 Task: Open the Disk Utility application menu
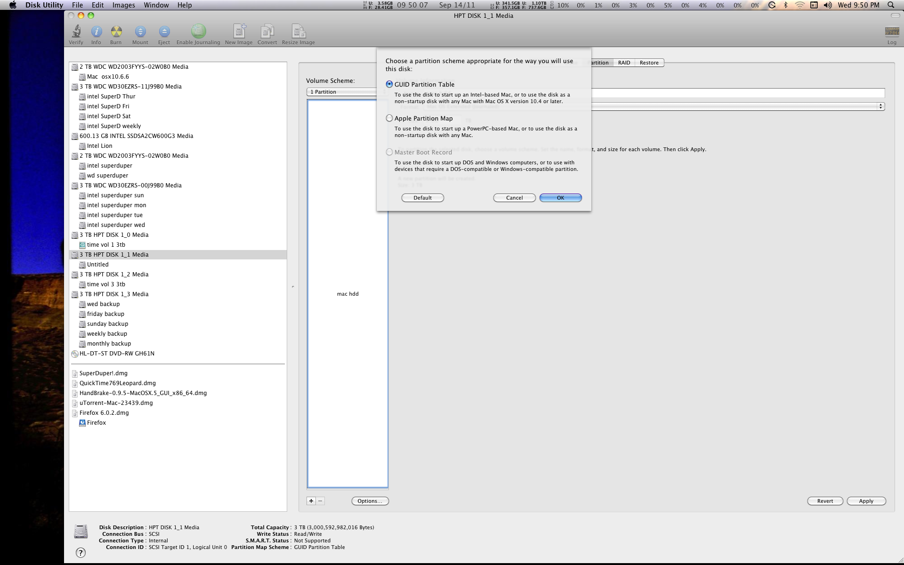44,5
